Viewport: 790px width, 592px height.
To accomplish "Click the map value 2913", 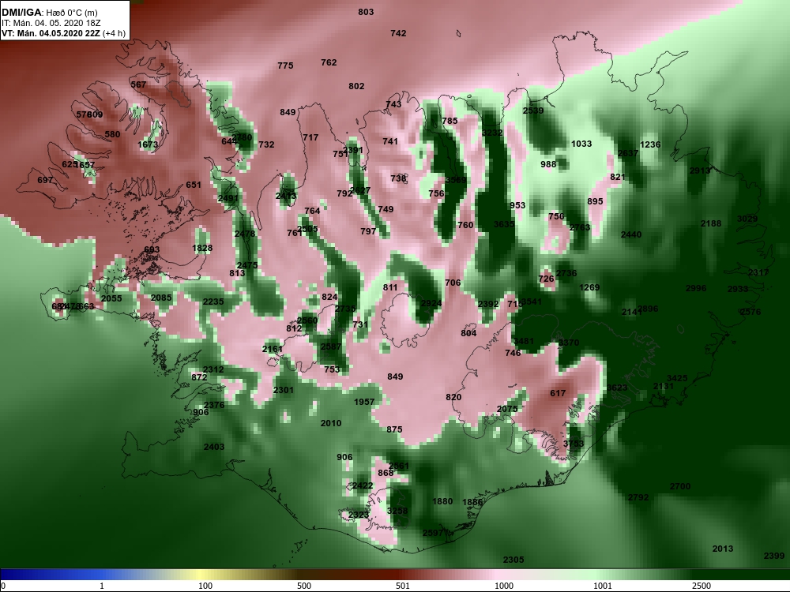I will coord(700,170).
